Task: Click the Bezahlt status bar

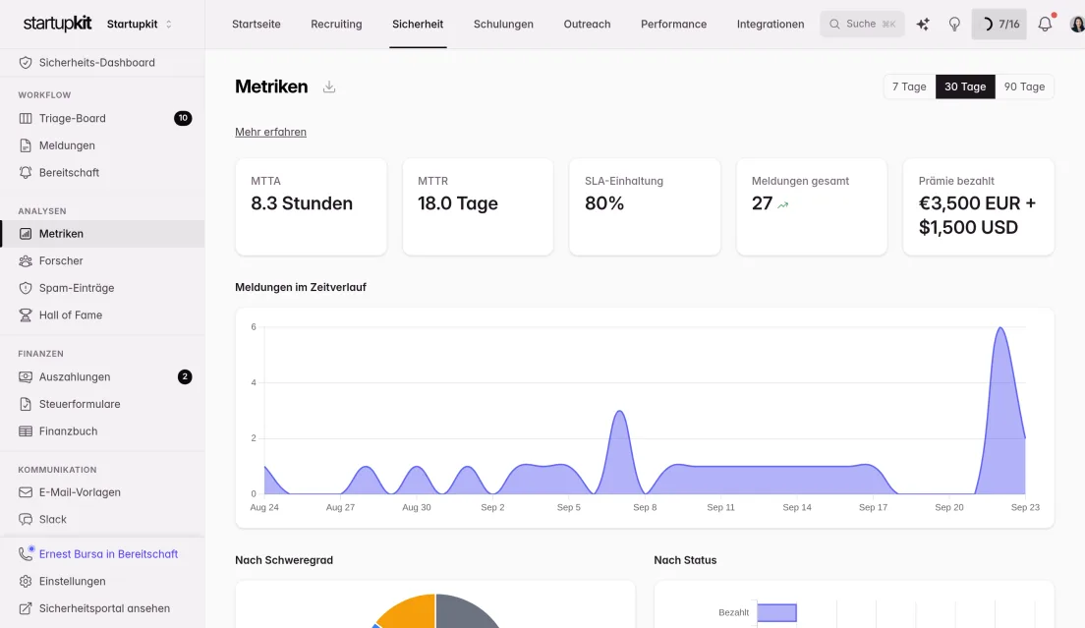Action: point(776,613)
